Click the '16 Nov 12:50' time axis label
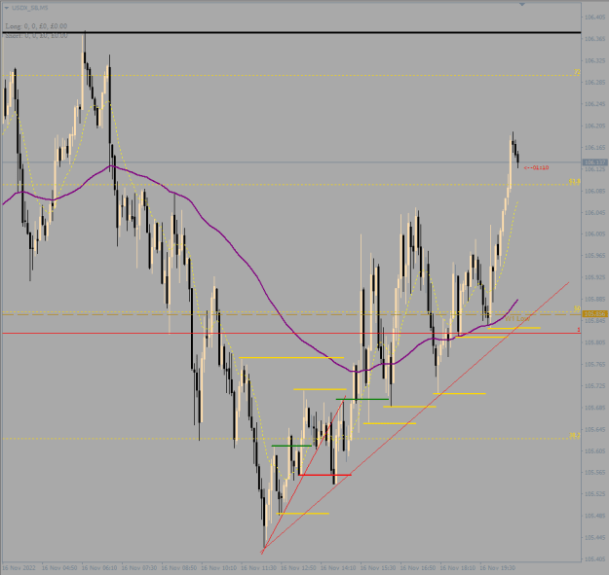 (298, 568)
